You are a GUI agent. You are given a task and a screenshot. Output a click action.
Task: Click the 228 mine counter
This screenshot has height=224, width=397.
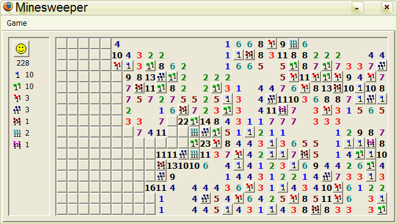click(23, 63)
